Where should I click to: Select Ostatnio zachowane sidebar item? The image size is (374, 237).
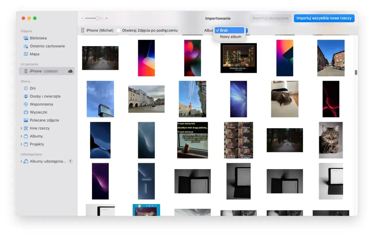click(x=47, y=46)
